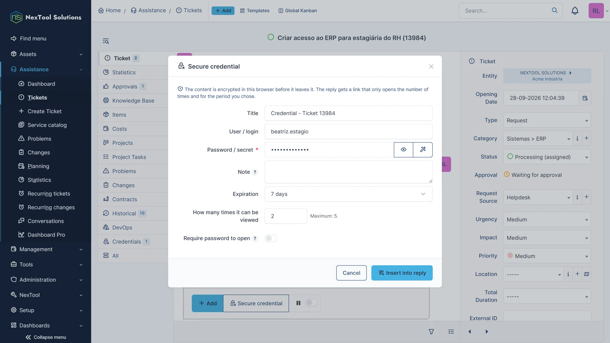This screenshot has height=343, width=610.
Task: Open the Statistics tab in ticket menu
Action: [133, 72]
